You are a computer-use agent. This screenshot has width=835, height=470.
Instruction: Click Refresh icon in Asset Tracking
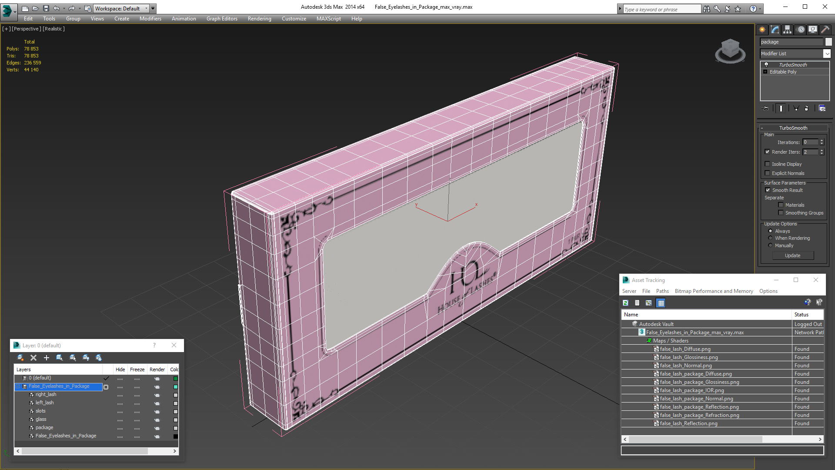click(625, 303)
